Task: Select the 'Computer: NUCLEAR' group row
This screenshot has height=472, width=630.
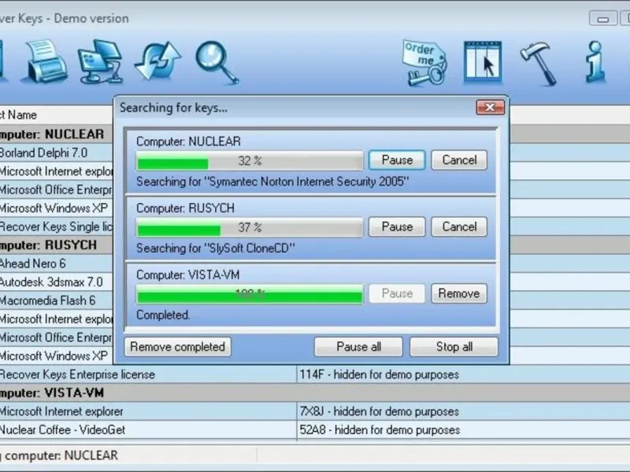Action: click(56, 134)
